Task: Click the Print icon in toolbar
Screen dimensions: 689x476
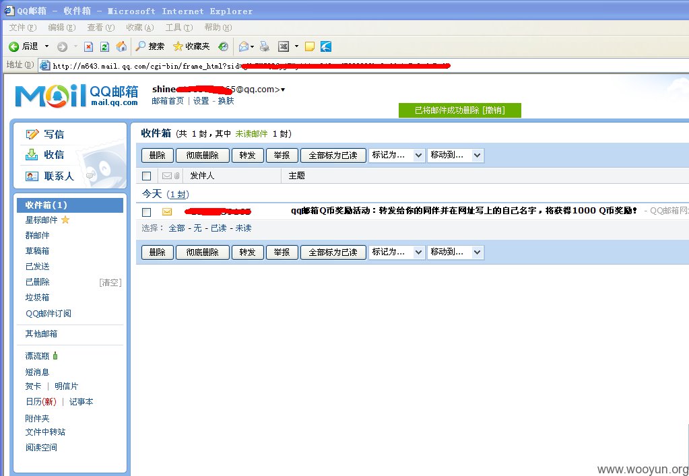Action: tap(265, 46)
